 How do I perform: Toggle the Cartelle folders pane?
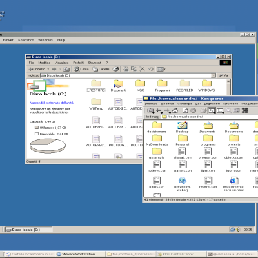coord(101,69)
